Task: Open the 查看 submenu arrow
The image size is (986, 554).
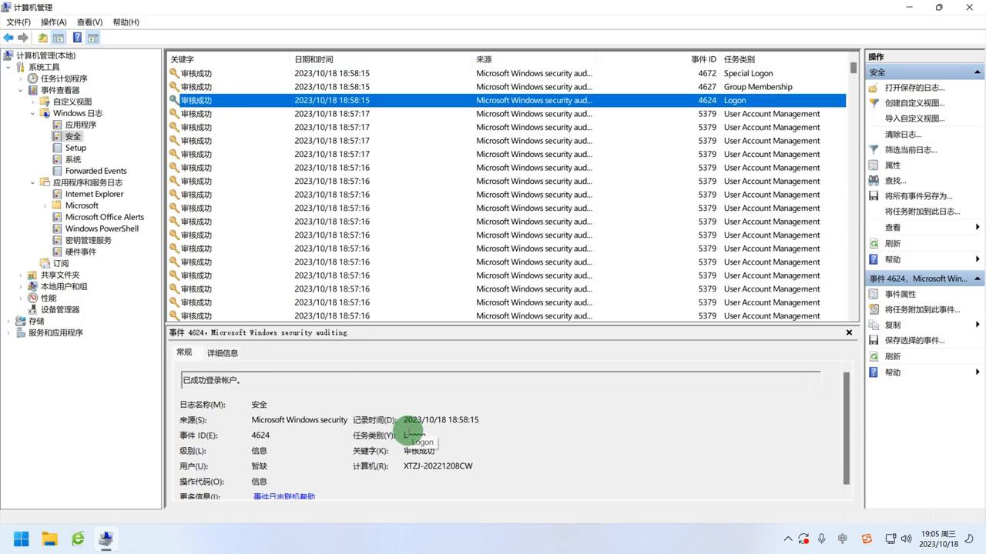Action: (x=977, y=227)
